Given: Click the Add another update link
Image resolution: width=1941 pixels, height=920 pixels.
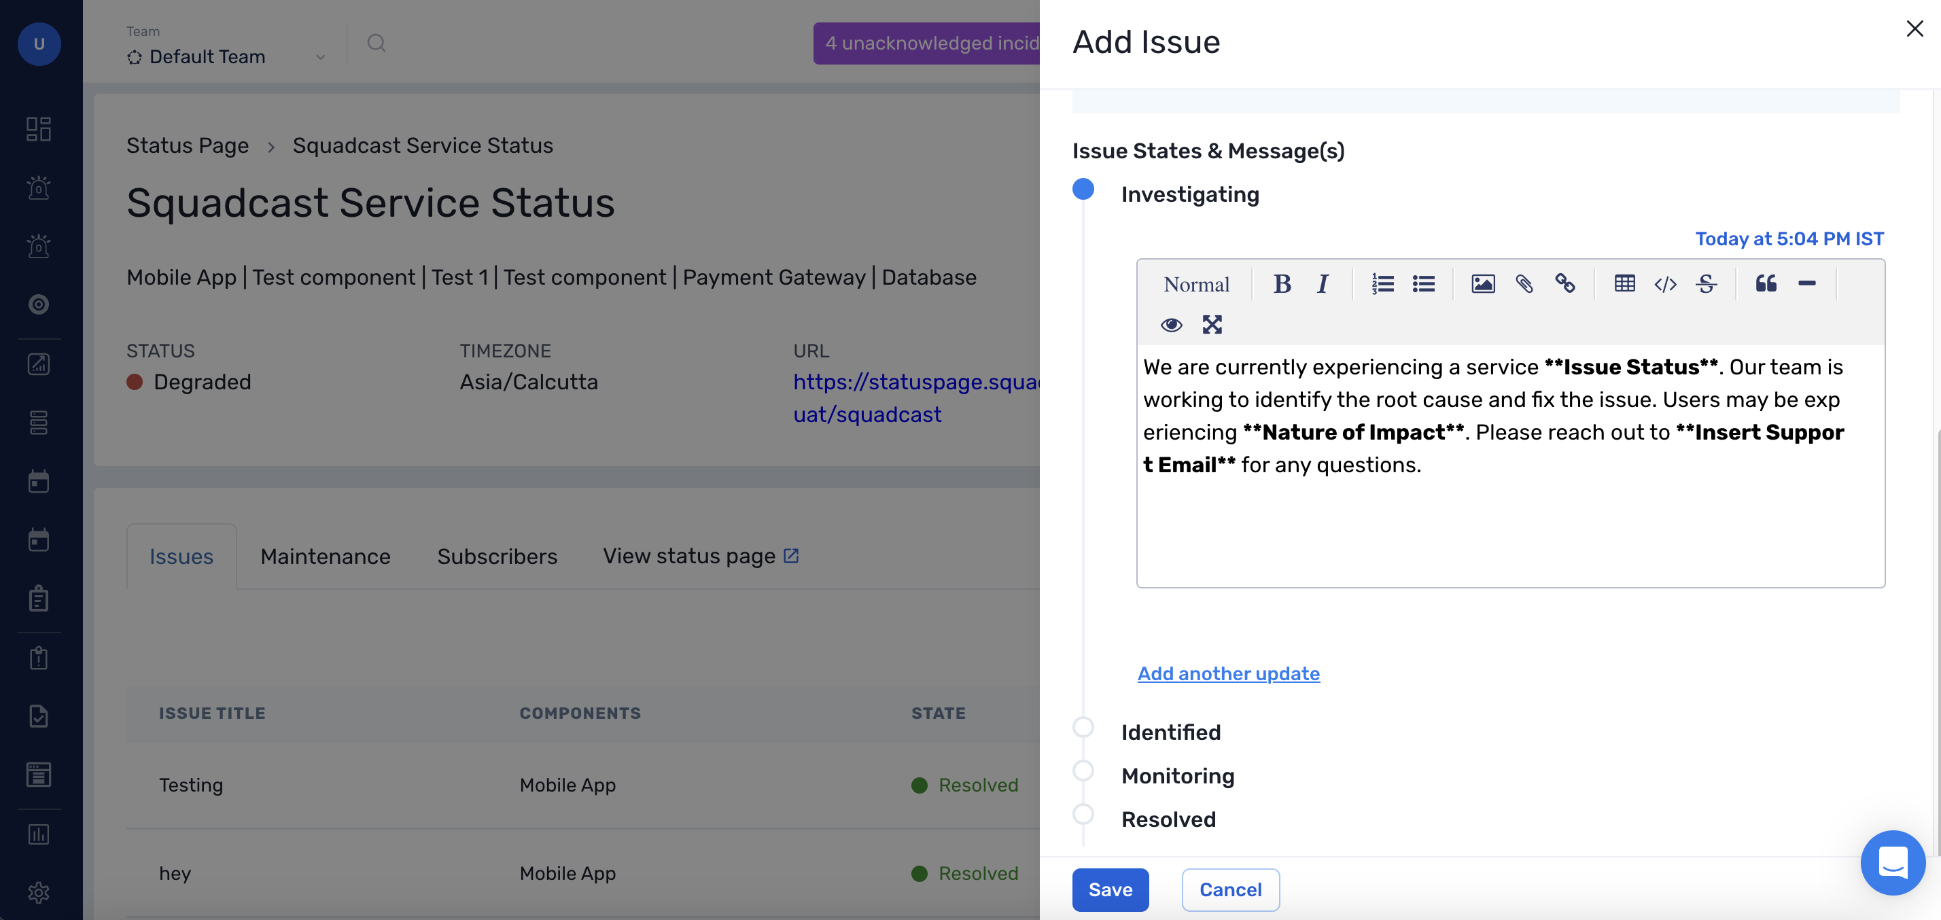Looking at the screenshot, I should [x=1227, y=673].
